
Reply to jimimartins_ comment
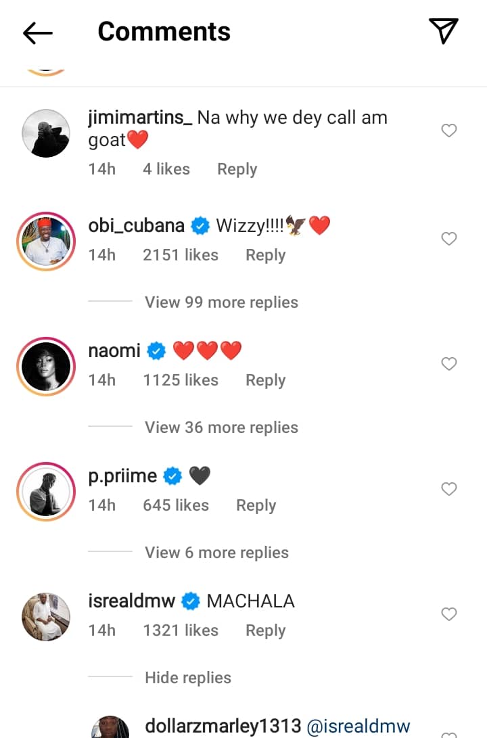coord(237,169)
